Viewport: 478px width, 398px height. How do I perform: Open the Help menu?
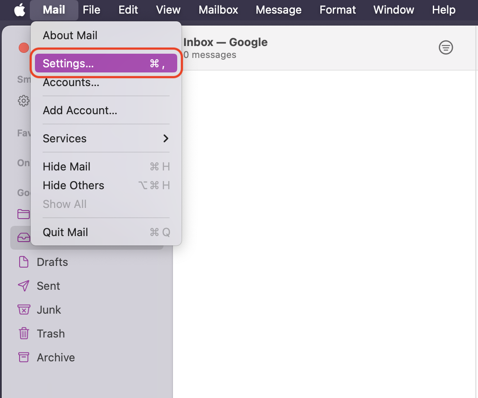click(x=444, y=10)
